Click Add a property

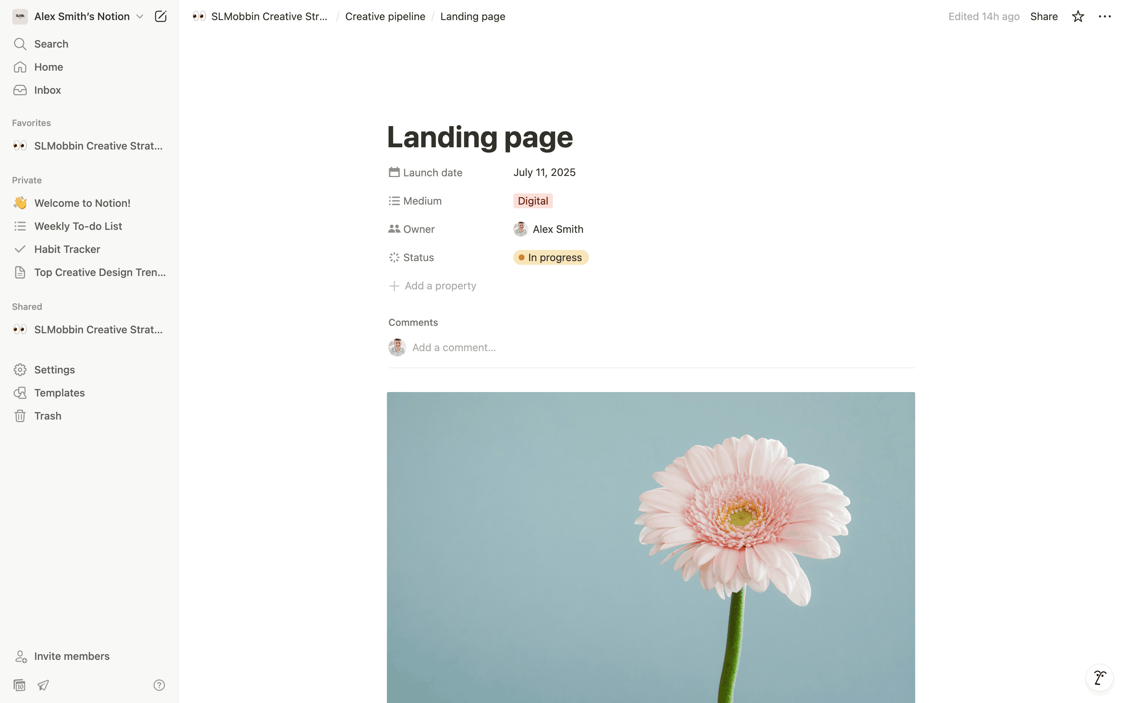(432, 286)
